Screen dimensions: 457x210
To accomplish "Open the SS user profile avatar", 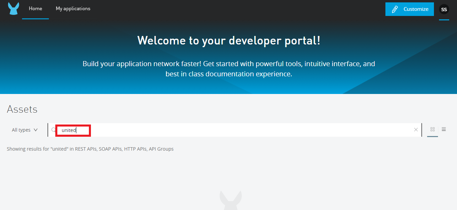I will (444, 9).
